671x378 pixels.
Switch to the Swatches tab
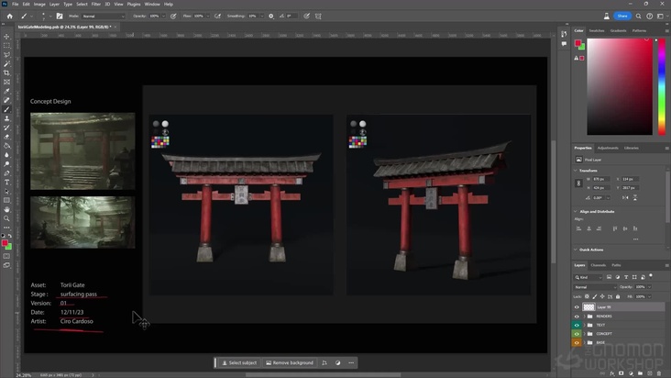(597, 31)
